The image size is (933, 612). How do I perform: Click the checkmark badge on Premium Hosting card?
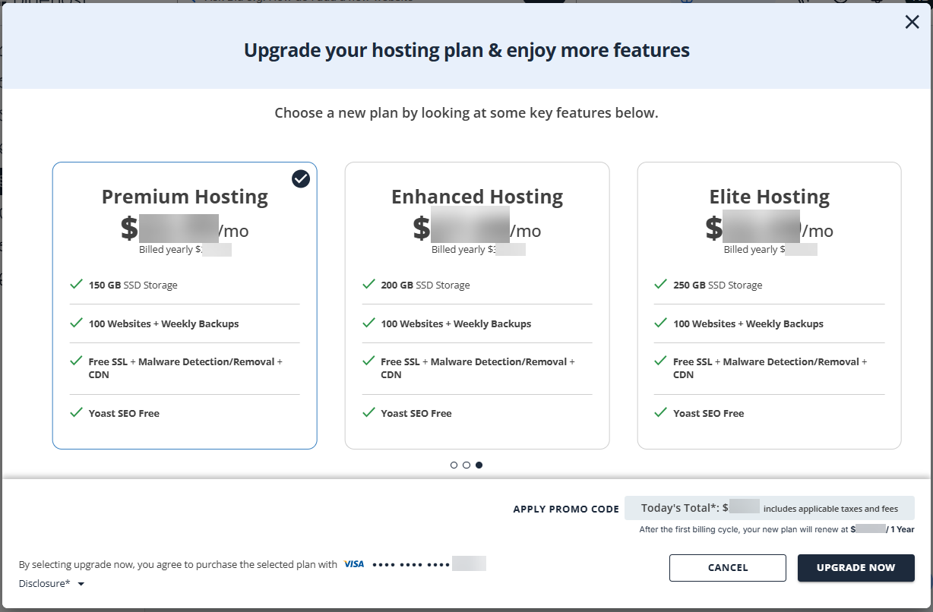pos(300,178)
